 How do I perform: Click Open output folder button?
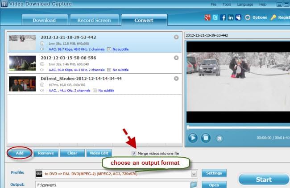pos(214,185)
